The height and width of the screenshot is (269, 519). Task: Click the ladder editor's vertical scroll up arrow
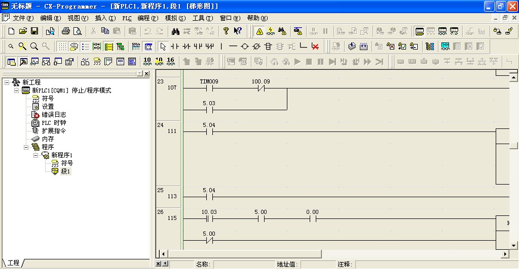513,77
